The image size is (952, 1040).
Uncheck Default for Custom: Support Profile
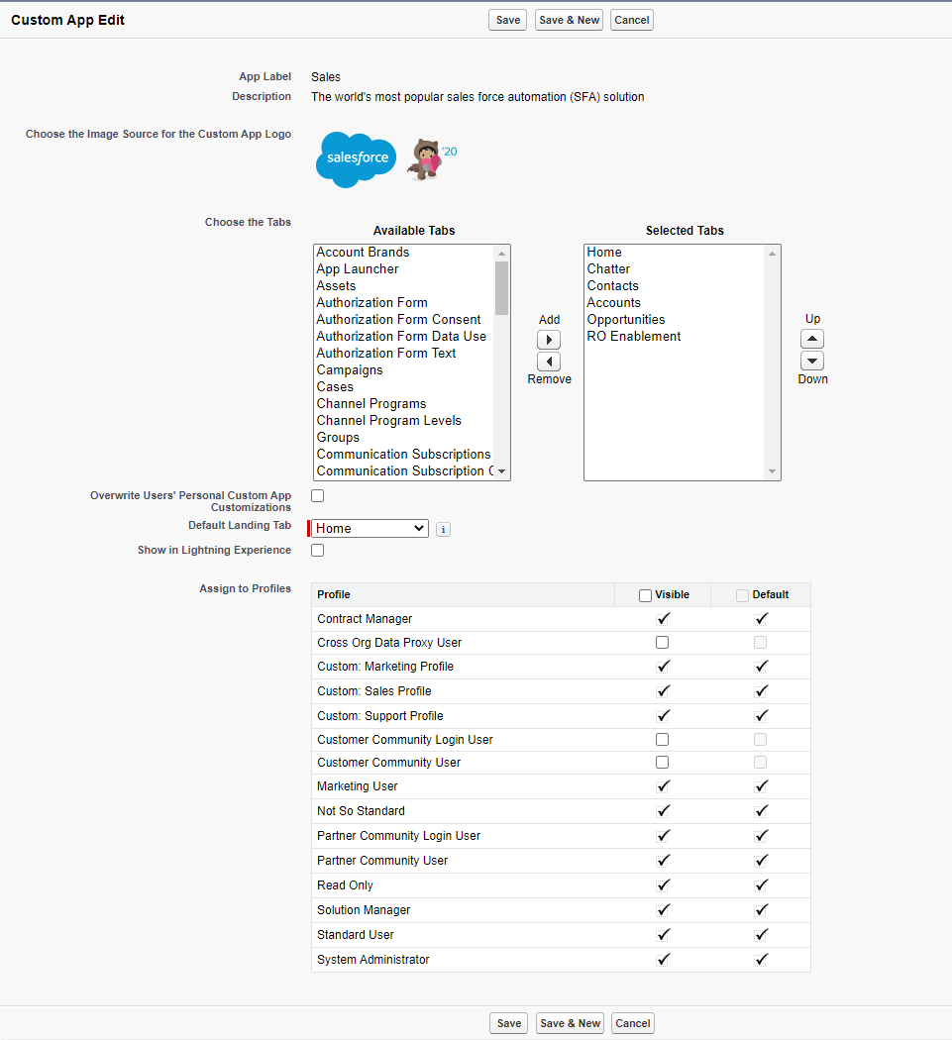pos(761,716)
